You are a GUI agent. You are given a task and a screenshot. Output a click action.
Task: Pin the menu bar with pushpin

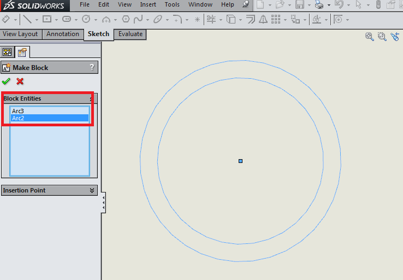click(246, 4)
